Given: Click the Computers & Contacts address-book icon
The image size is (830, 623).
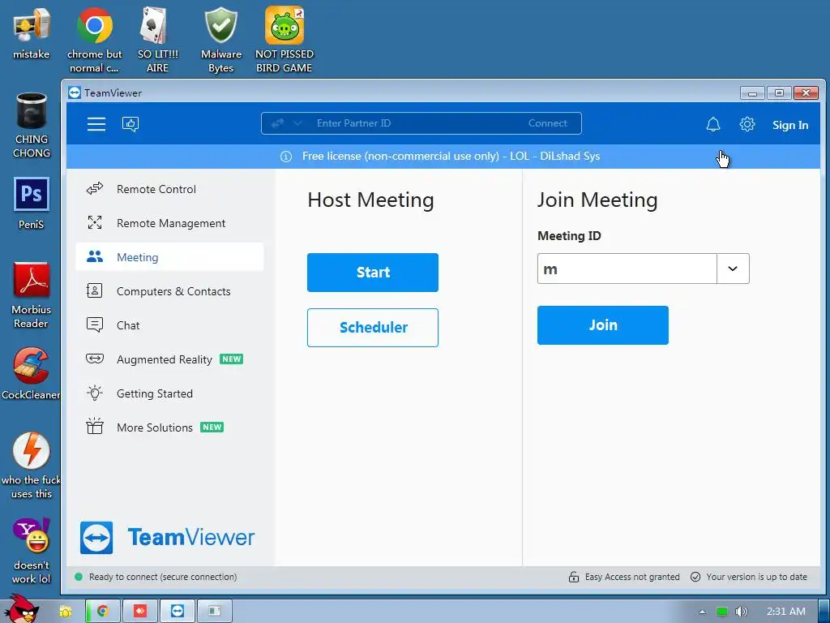Looking at the screenshot, I should (x=95, y=291).
